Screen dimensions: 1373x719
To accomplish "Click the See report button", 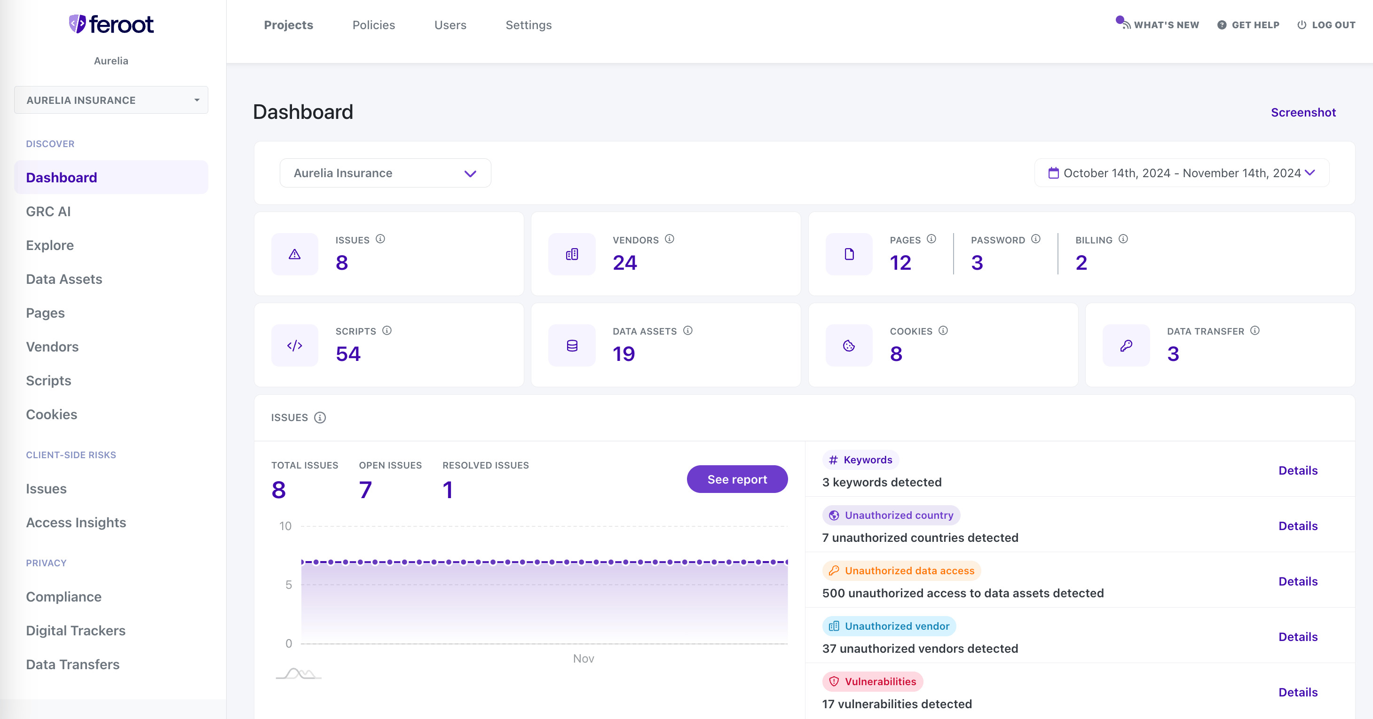I will point(737,479).
